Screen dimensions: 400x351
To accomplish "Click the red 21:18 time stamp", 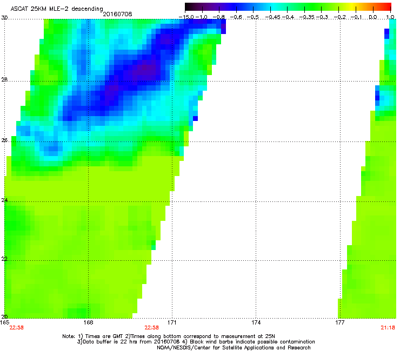I will pyautogui.click(x=388, y=328).
